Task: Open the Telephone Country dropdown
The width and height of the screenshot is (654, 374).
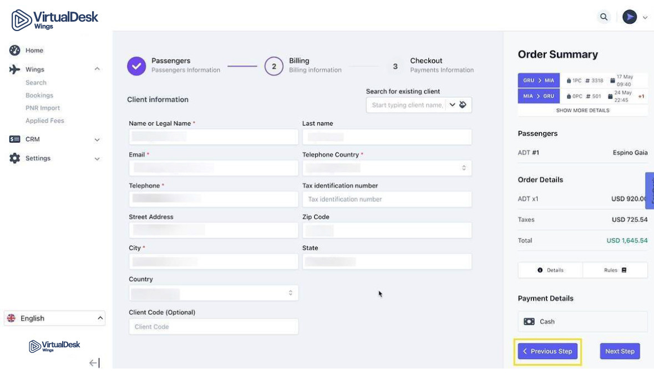Action: pos(387,168)
